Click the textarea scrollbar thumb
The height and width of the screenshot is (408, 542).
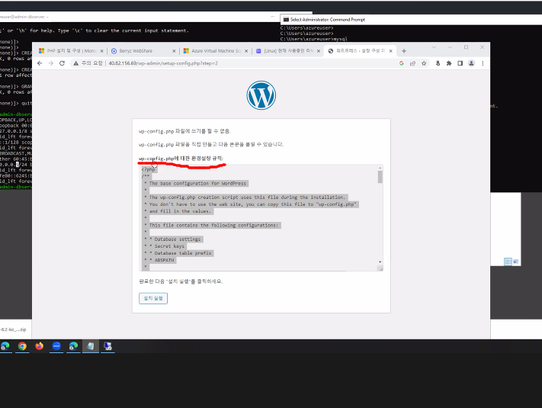click(380, 177)
